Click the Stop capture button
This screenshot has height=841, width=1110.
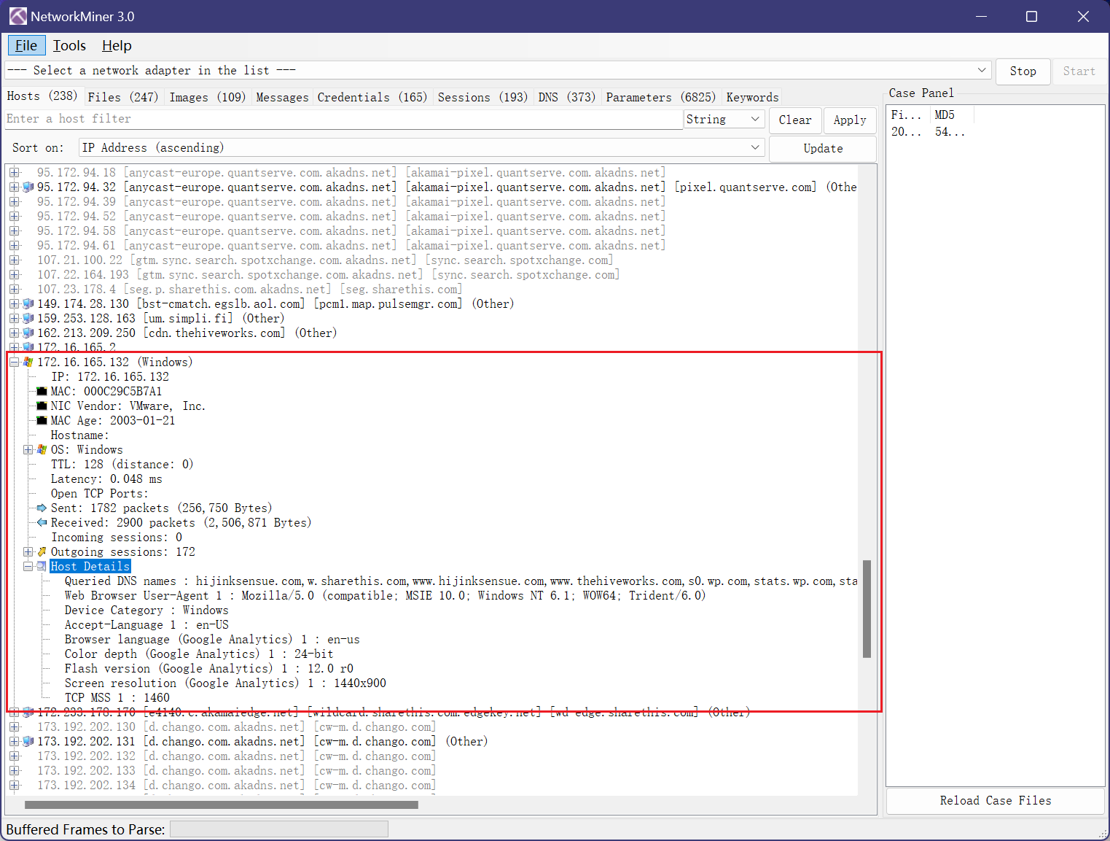click(1023, 71)
